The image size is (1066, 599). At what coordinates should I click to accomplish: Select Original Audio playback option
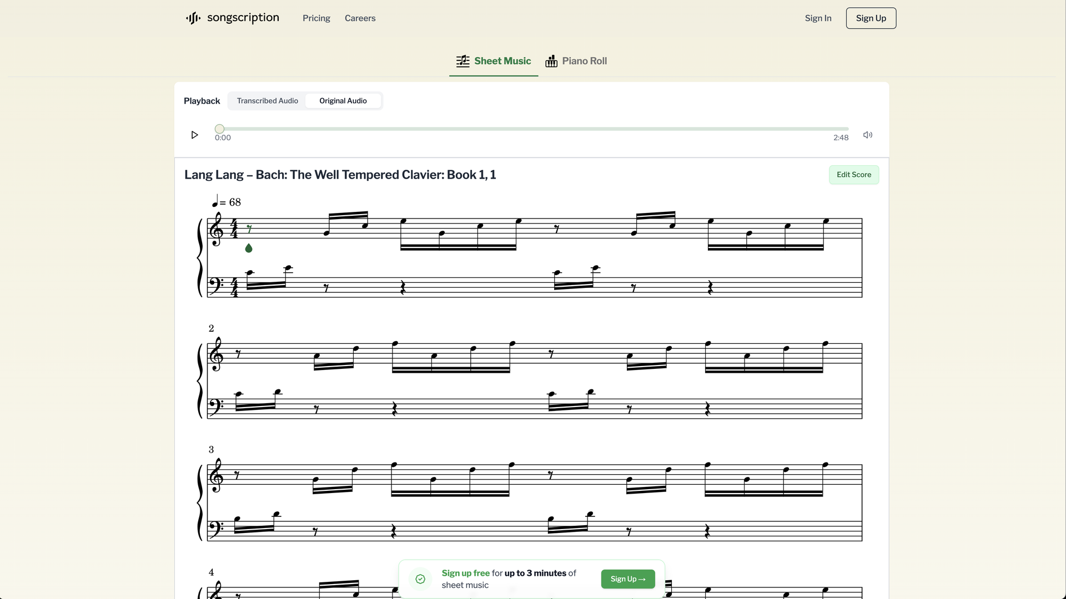click(343, 101)
